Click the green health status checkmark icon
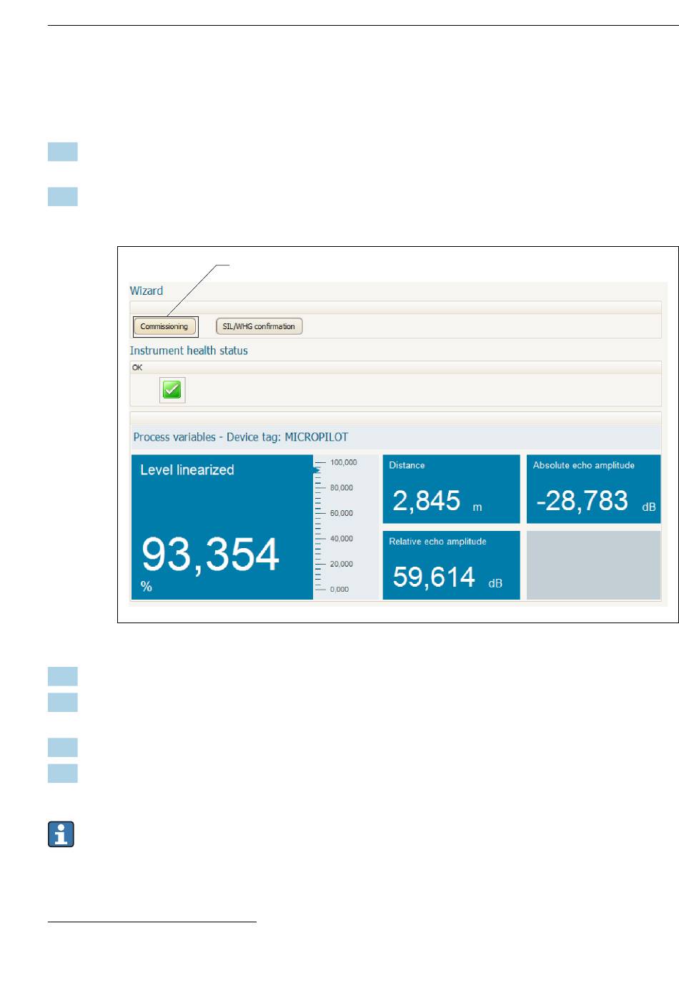Image resolution: width=679 pixels, height=986 pixels. pos(172,390)
